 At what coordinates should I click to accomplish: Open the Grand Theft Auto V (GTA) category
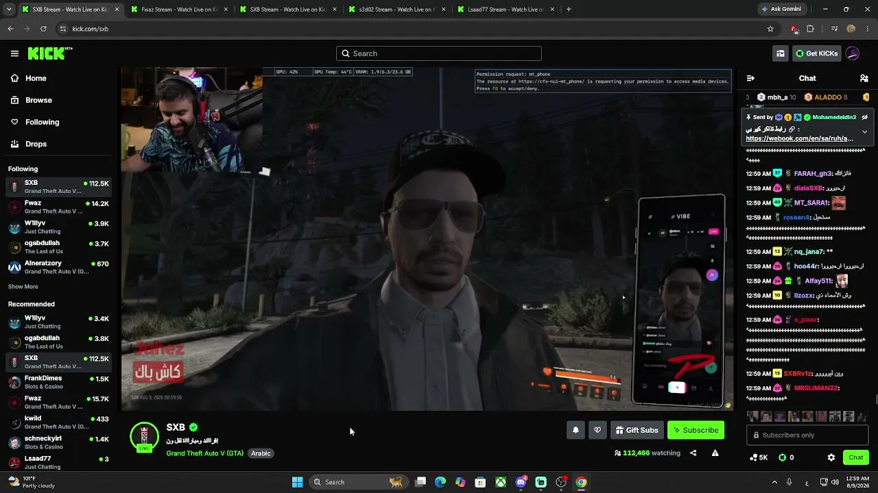[204, 453]
